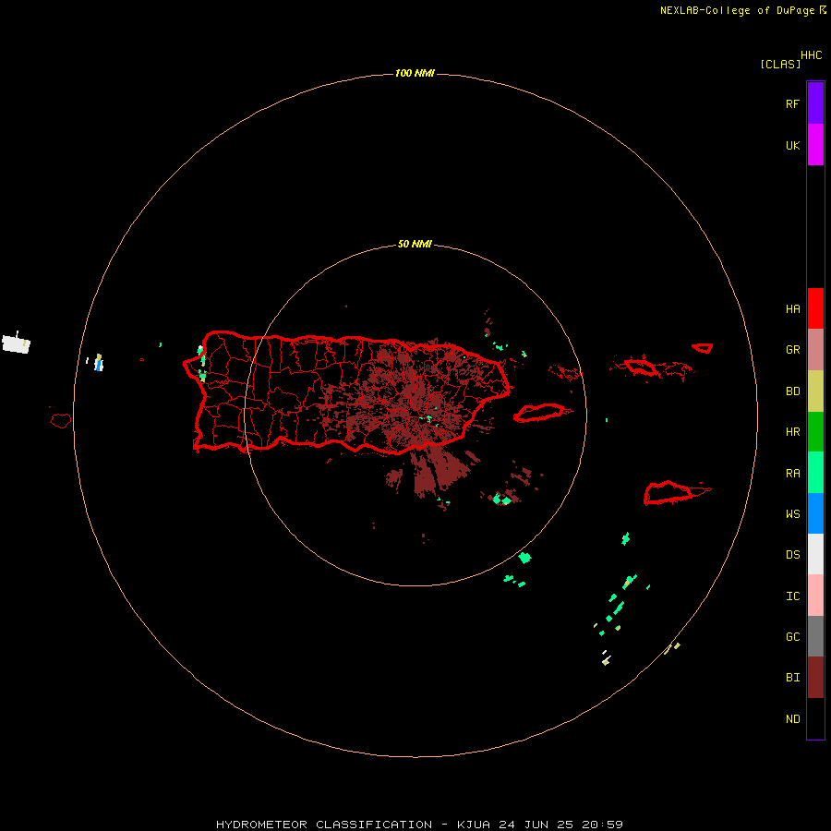Click the white echo block outside the western range ring
831x831 pixels.
point(16,343)
